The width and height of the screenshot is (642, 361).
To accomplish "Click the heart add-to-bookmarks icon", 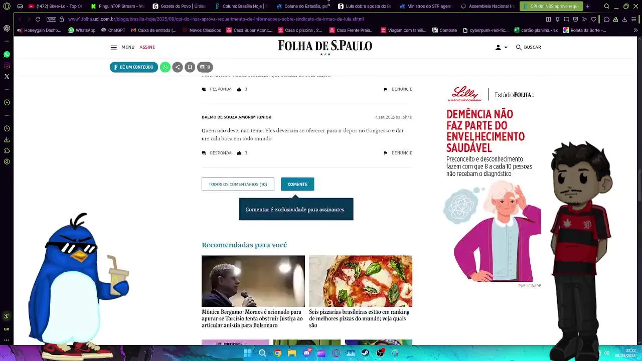I will 594,19.
